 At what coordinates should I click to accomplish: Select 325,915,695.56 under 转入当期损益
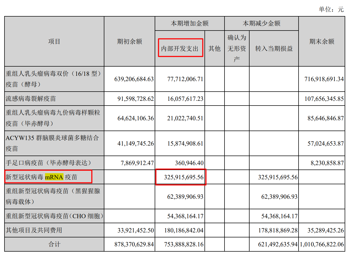point(278,177)
